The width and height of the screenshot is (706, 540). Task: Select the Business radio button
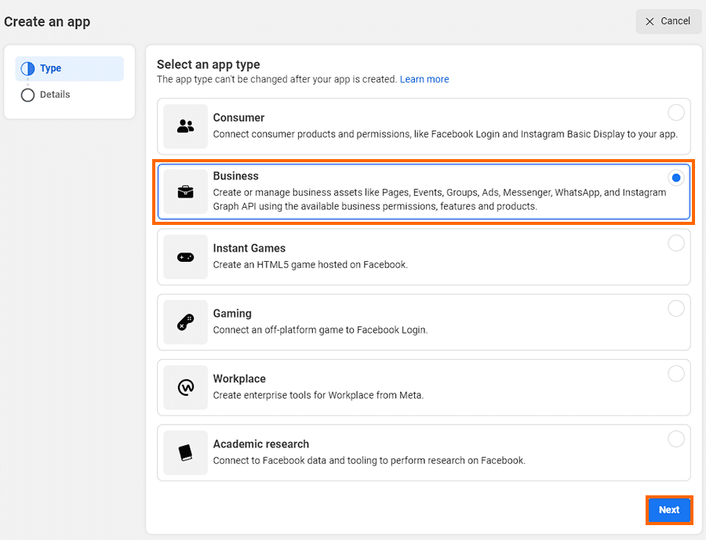[675, 178]
